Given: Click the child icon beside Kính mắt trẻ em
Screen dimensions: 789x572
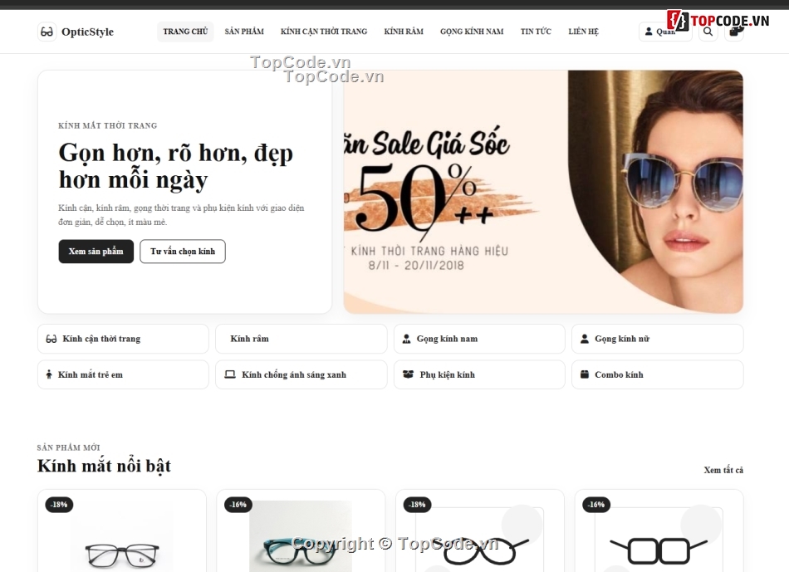Looking at the screenshot, I should point(49,374).
